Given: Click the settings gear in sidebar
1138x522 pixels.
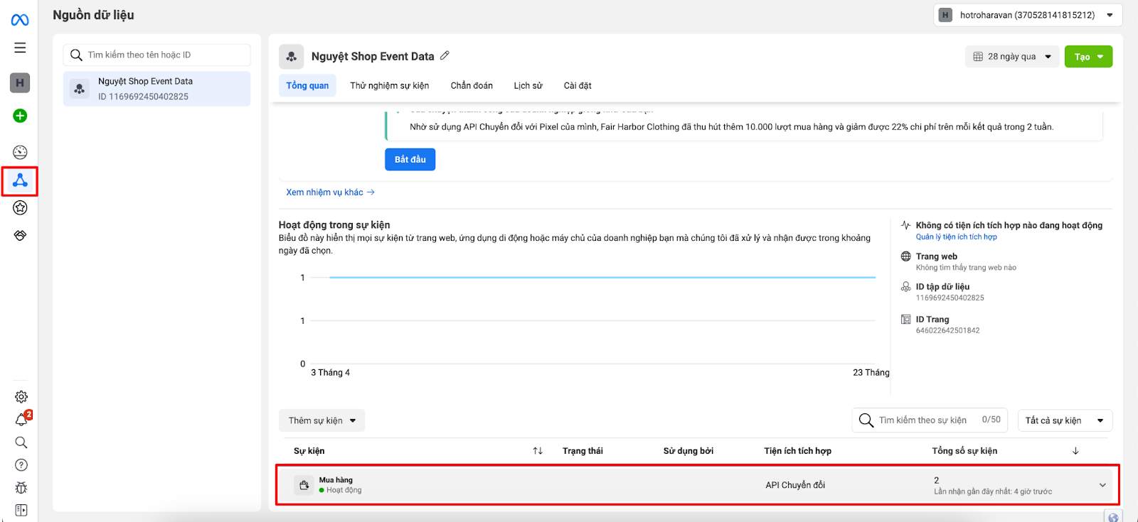Looking at the screenshot, I should (x=21, y=397).
